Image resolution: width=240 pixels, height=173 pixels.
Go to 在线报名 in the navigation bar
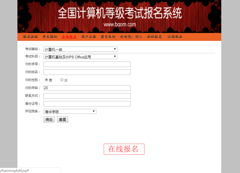(x=69, y=37)
